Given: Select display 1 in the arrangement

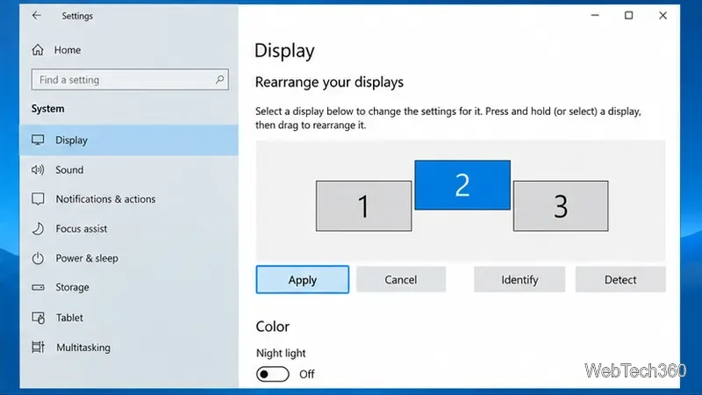Looking at the screenshot, I should click(x=363, y=206).
